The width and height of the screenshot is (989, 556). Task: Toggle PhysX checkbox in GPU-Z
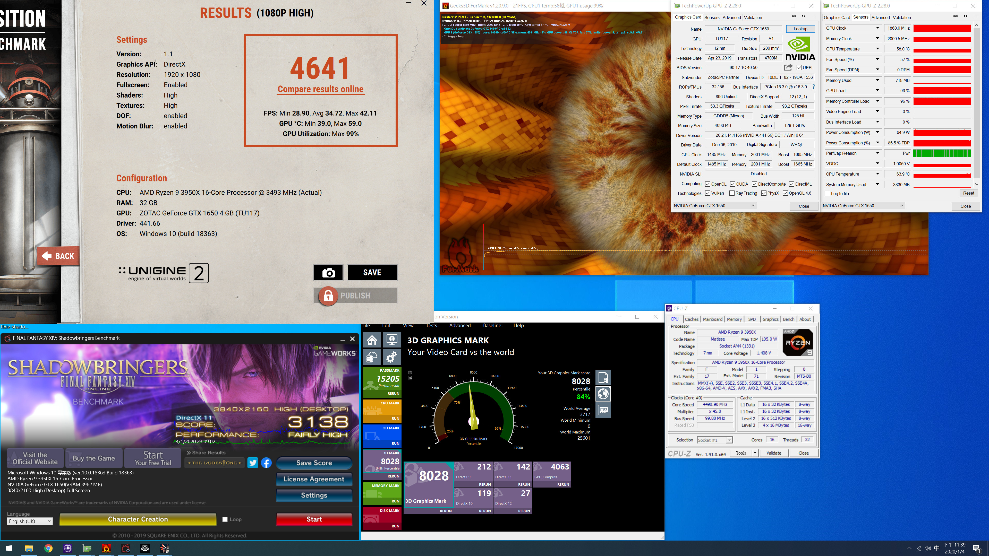[x=764, y=193]
